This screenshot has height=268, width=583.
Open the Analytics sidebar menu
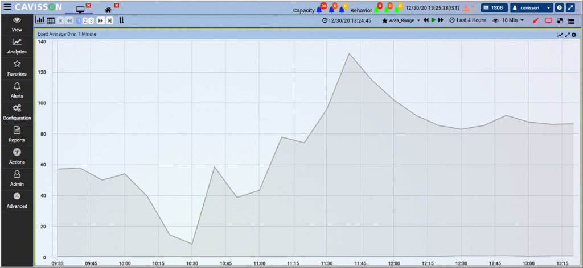click(17, 47)
